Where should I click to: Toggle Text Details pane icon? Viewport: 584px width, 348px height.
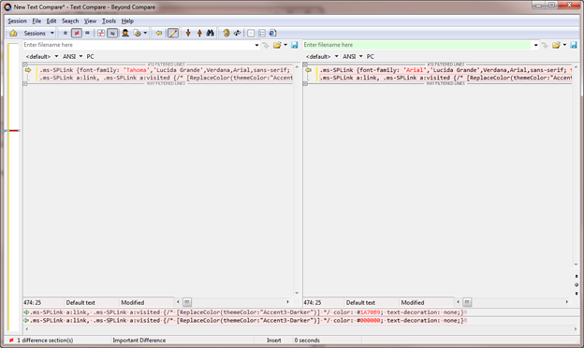point(251,33)
